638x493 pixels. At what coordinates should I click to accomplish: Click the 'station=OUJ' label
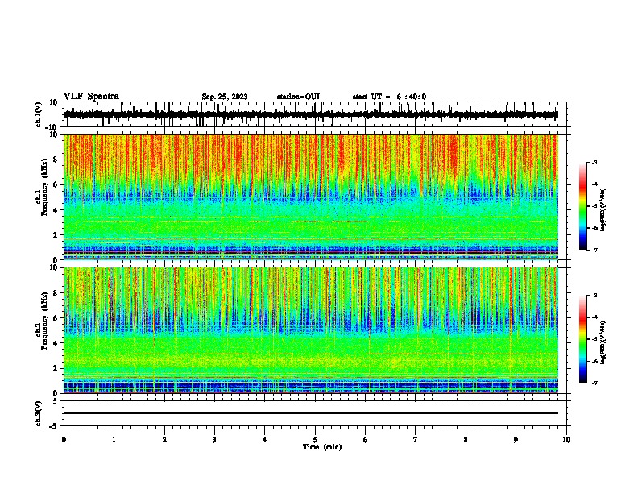[x=298, y=97]
